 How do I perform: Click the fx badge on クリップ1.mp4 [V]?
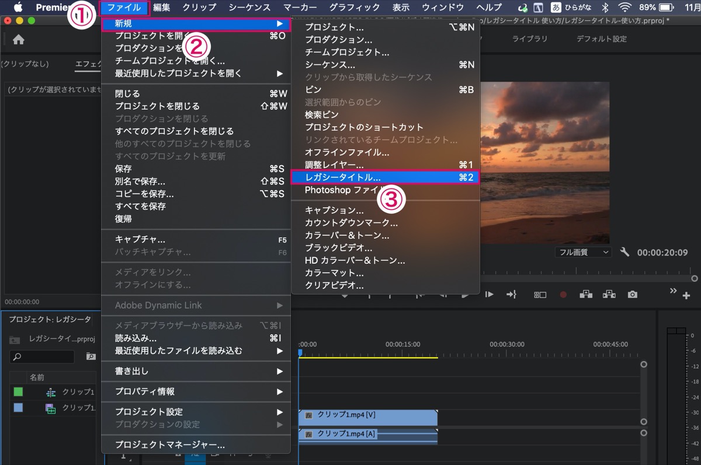pyautogui.click(x=308, y=415)
